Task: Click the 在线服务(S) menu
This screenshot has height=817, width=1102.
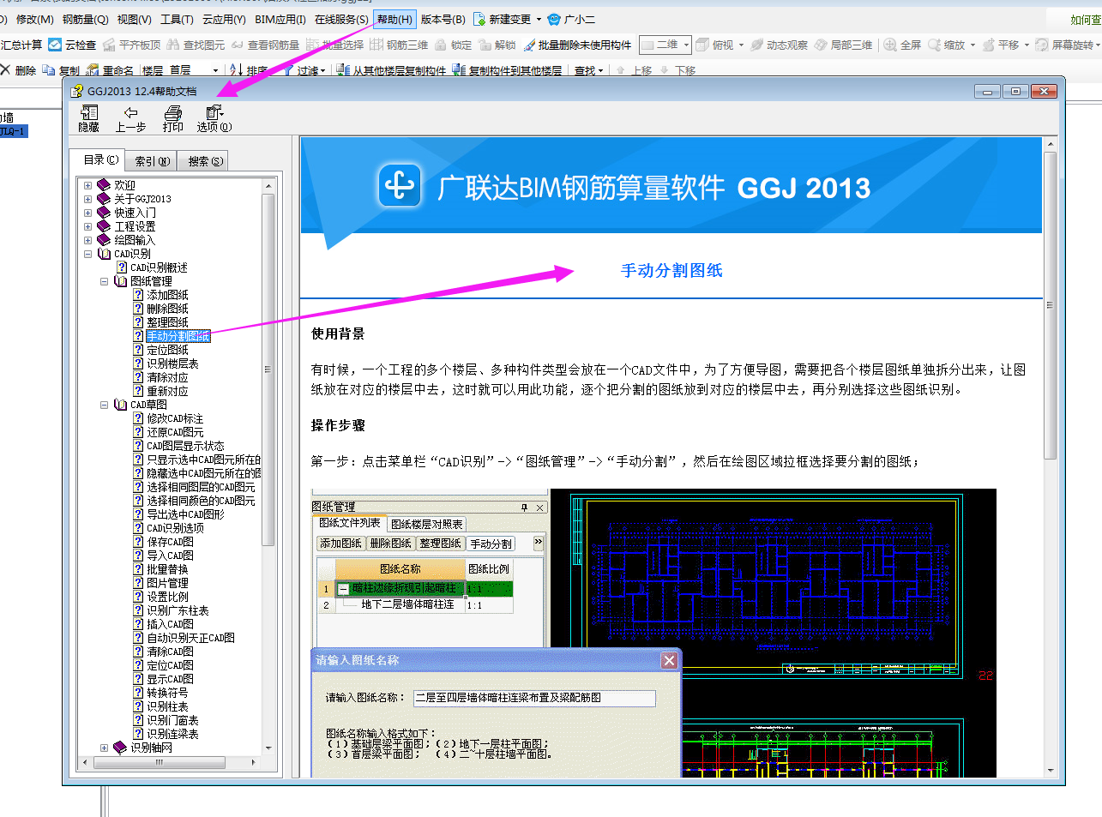Action: click(x=341, y=19)
